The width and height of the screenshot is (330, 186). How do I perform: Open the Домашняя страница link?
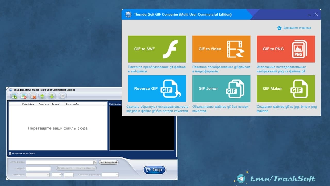pyautogui.click(x=294, y=28)
